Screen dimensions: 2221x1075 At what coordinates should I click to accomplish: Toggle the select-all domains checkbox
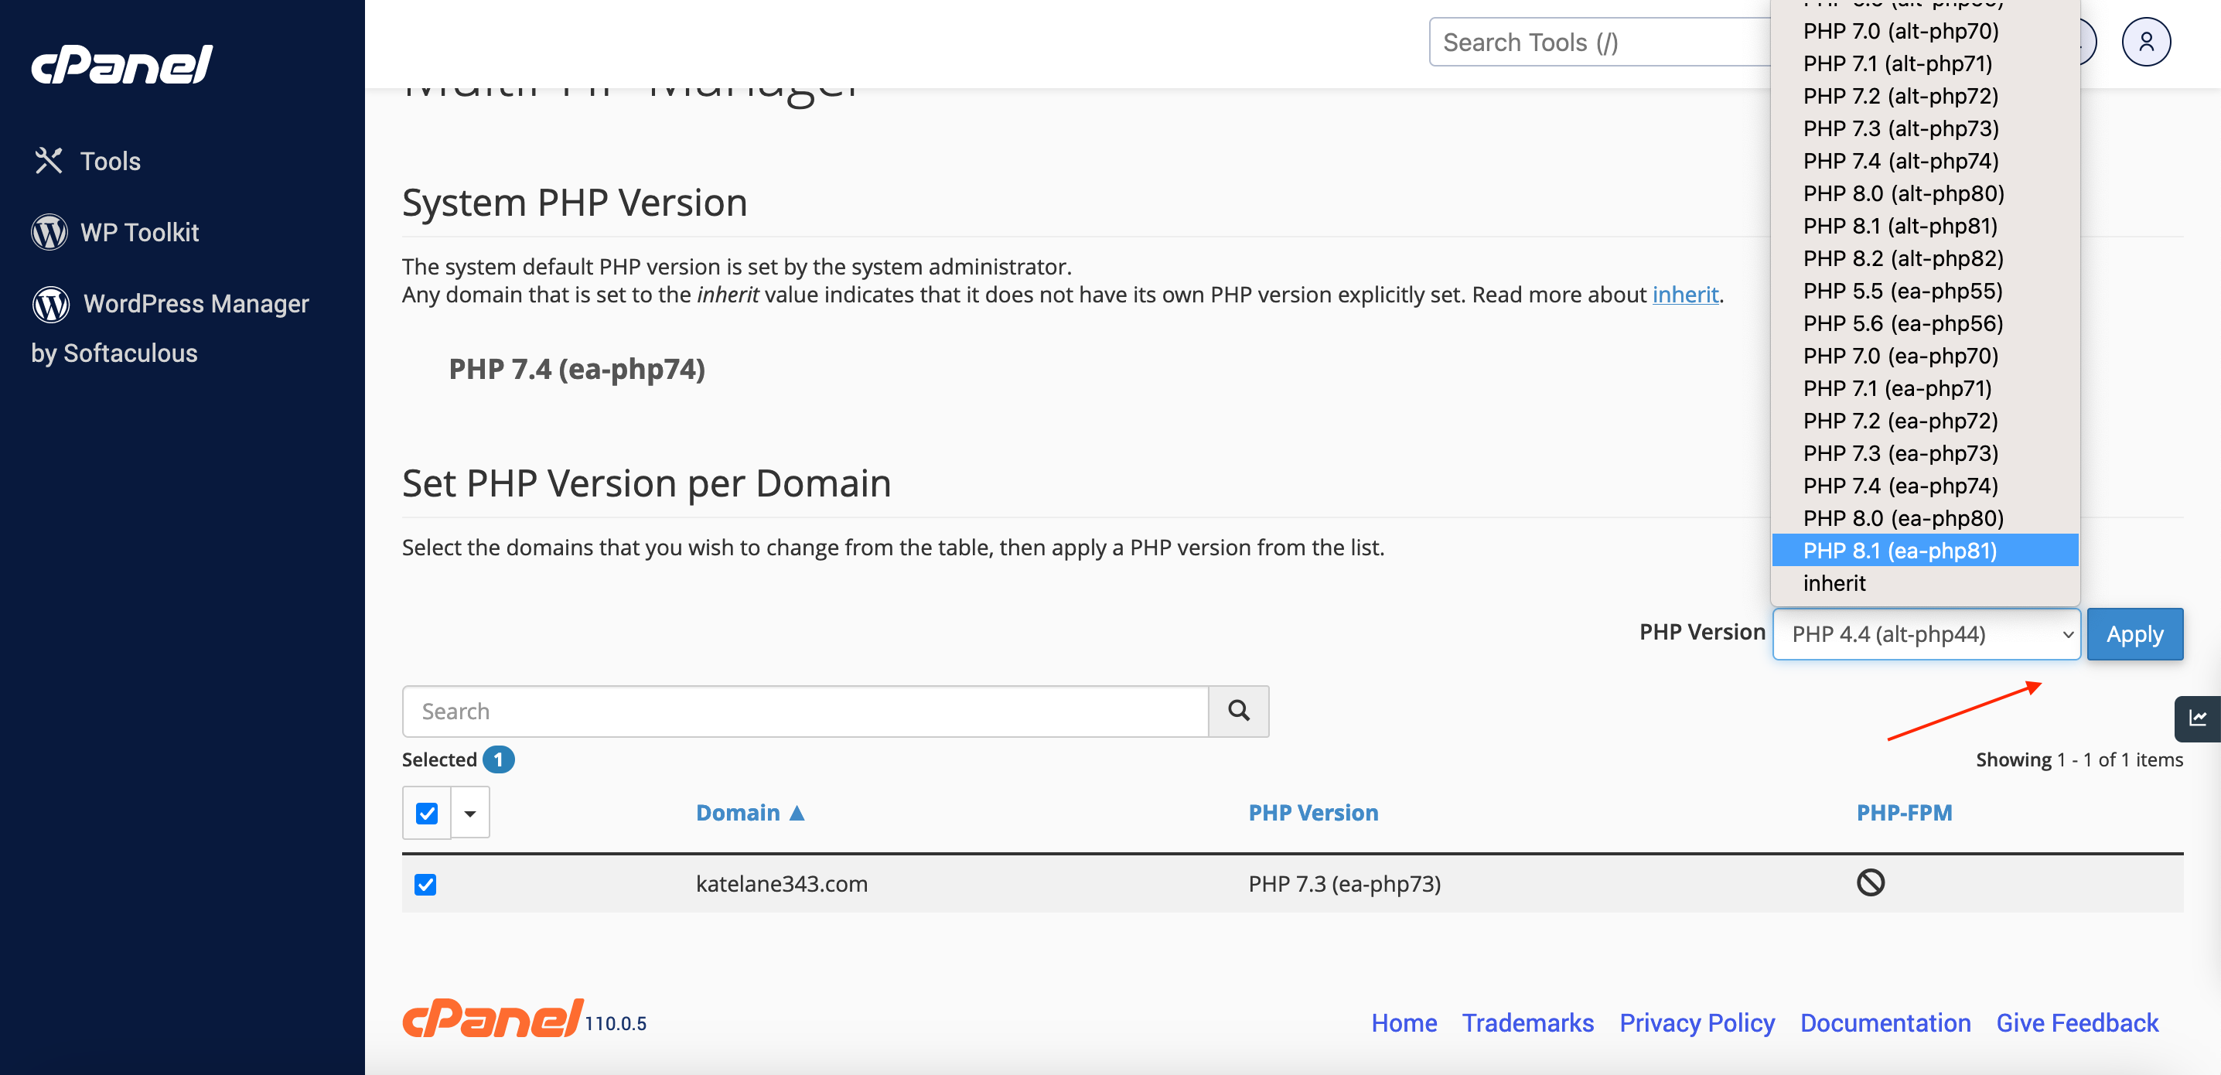click(x=427, y=813)
